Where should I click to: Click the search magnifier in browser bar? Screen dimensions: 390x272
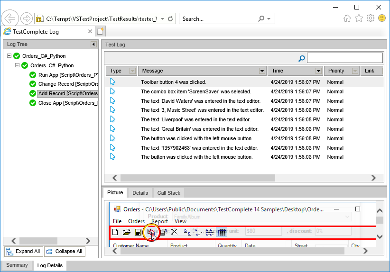pos(261,18)
